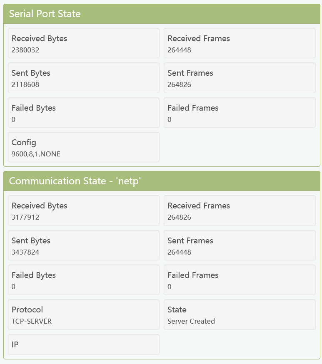Select Failed Bytes cell in netp panel
This screenshot has width=322, height=364.
click(x=83, y=280)
